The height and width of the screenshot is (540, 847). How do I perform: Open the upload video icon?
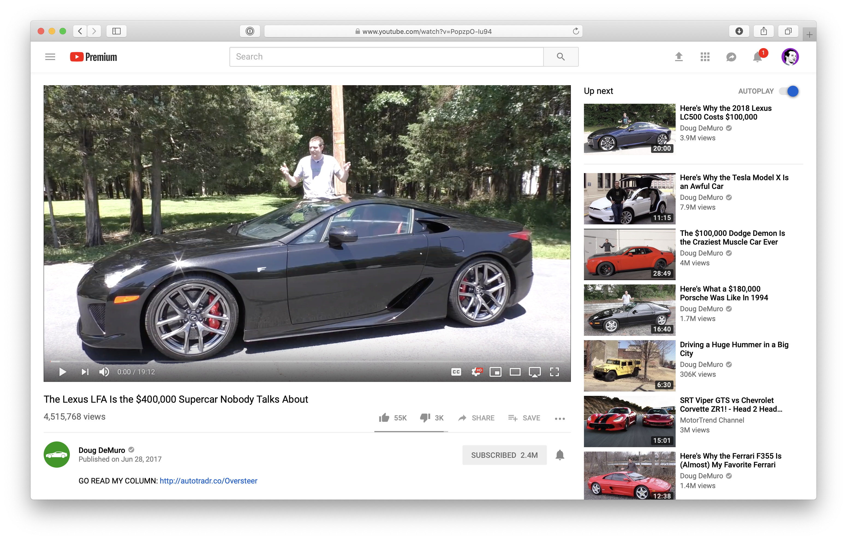(x=679, y=57)
